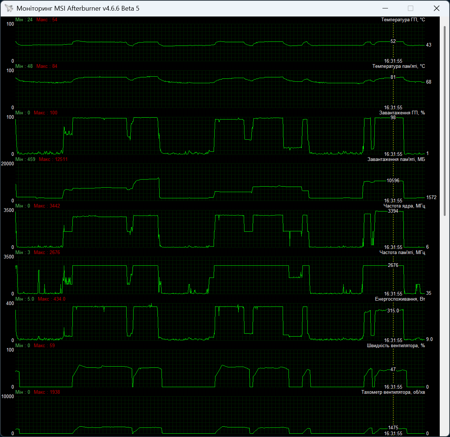
Task: Click 'Макс : 2676' on memory clock graph
Action: click(47, 252)
